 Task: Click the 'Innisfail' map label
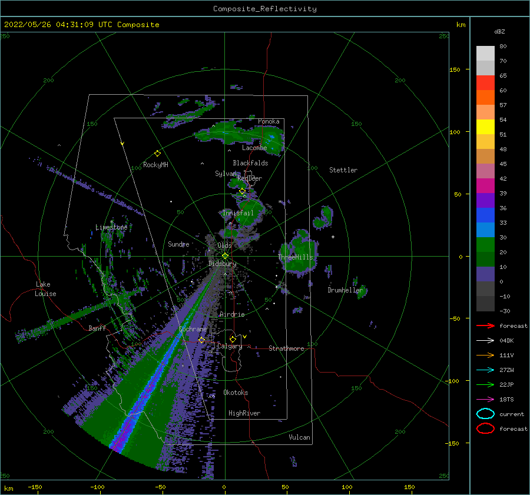pyautogui.click(x=238, y=213)
